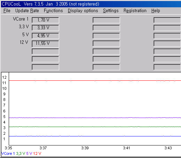Click the 5 V reading field showing 4,95 V
The width and height of the screenshot is (181, 158).
pyautogui.click(x=45, y=36)
